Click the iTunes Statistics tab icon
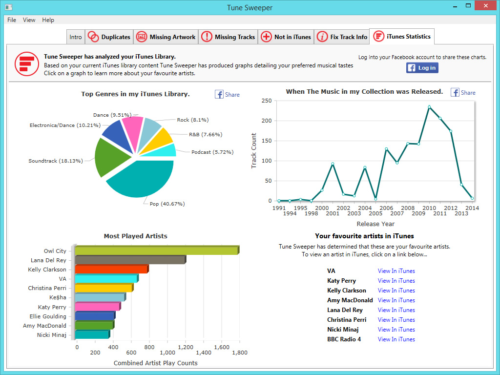Image resolution: width=500 pixels, height=375 pixels. click(x=378, y=37)
